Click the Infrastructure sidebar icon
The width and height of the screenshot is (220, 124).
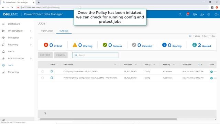(x=3, y=31)
